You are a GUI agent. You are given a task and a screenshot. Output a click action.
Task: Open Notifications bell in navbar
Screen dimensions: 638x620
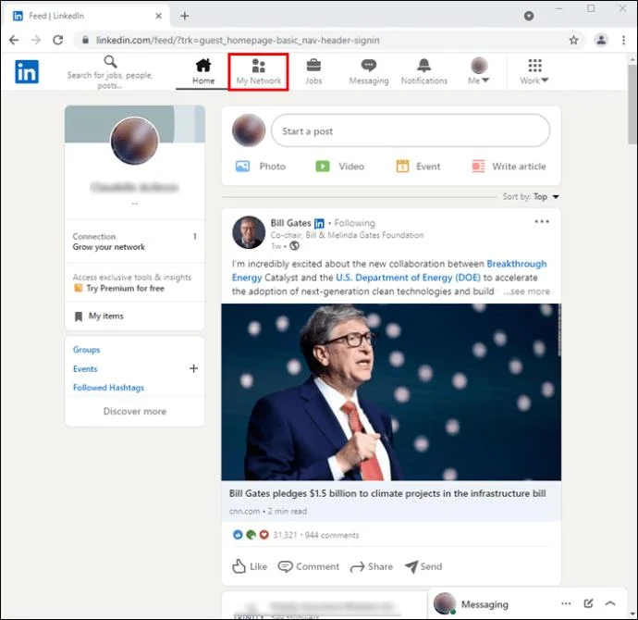point(424,71)
